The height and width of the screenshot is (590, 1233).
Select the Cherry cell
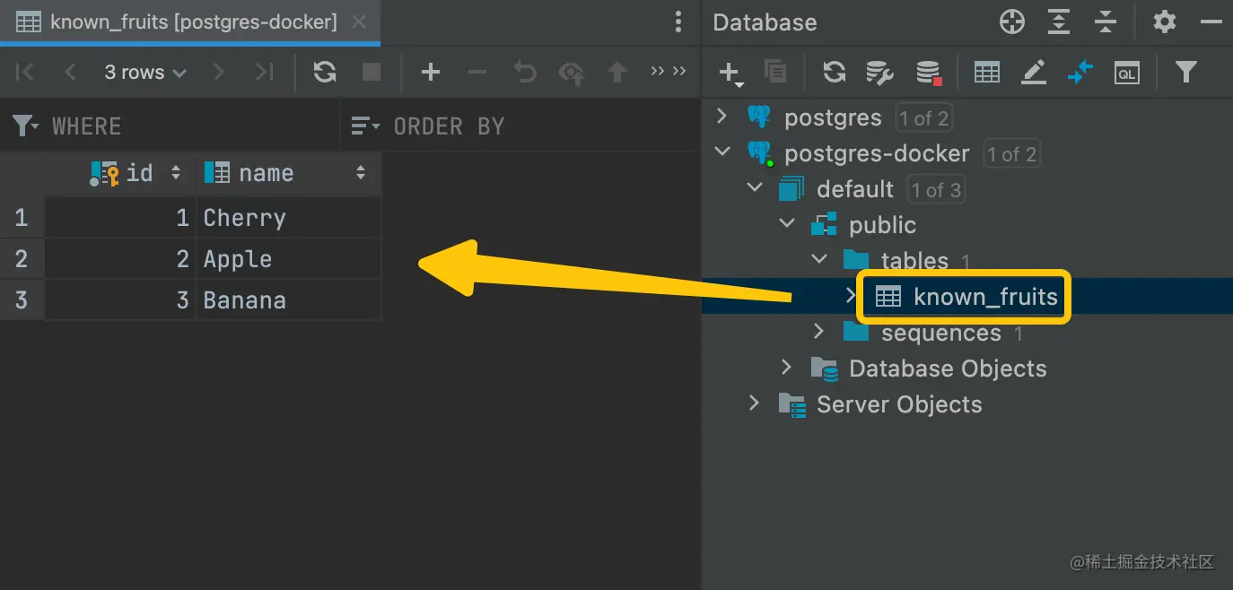click(x=288, y=218)
